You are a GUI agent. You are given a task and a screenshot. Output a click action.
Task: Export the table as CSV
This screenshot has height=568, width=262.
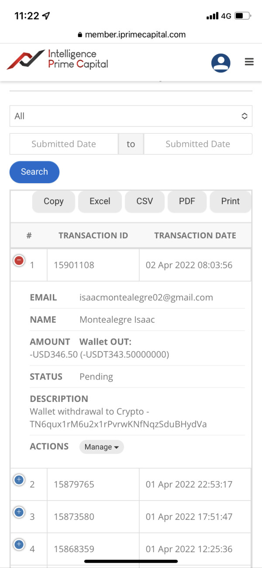point(145,202)
